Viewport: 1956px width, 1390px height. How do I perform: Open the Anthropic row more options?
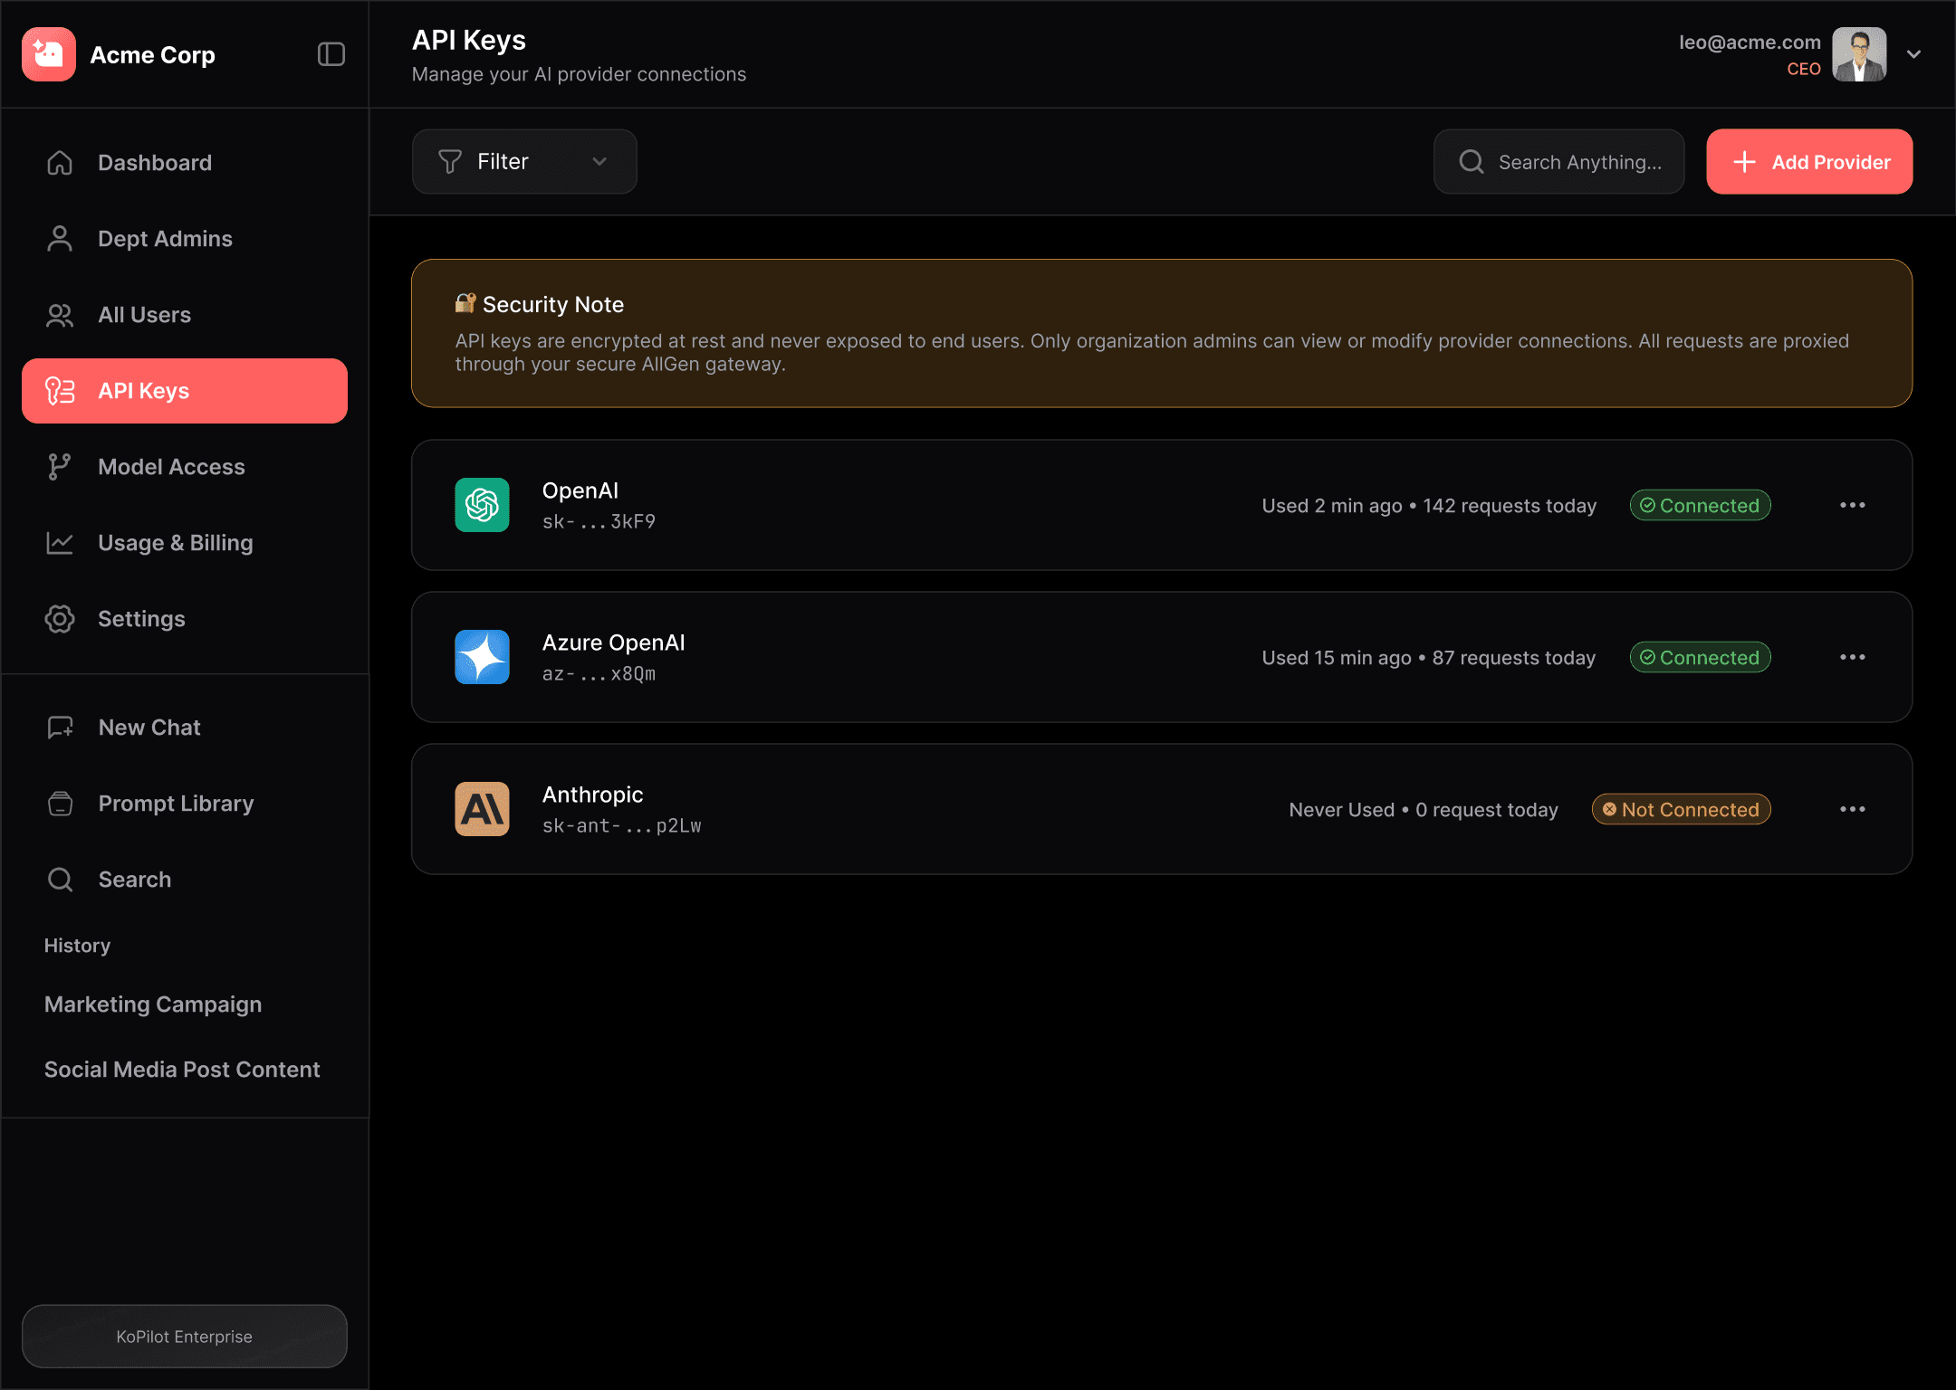(1852, 809)
